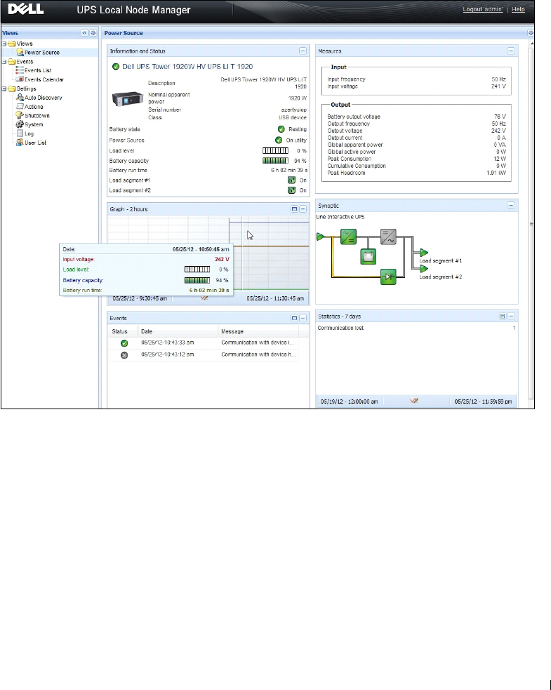Collapse the Synoptic panel
Image resolution: width=551 pixels, height=690 pixels.
pyautogui.click(x=511, y=206)
